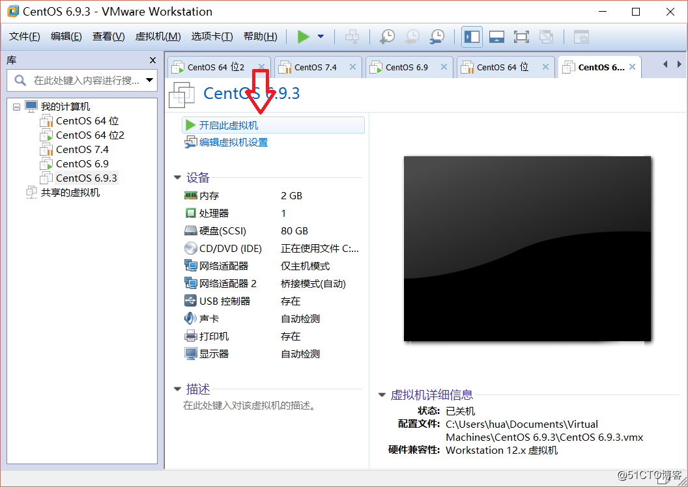Select CentOS 7.4 in library tree
The width and height of the screenshot is (688, 487).
83,150
